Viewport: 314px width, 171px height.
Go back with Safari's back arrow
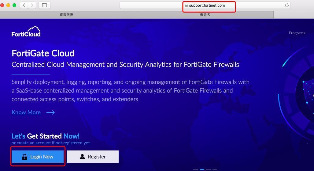[x=24, y=5]
